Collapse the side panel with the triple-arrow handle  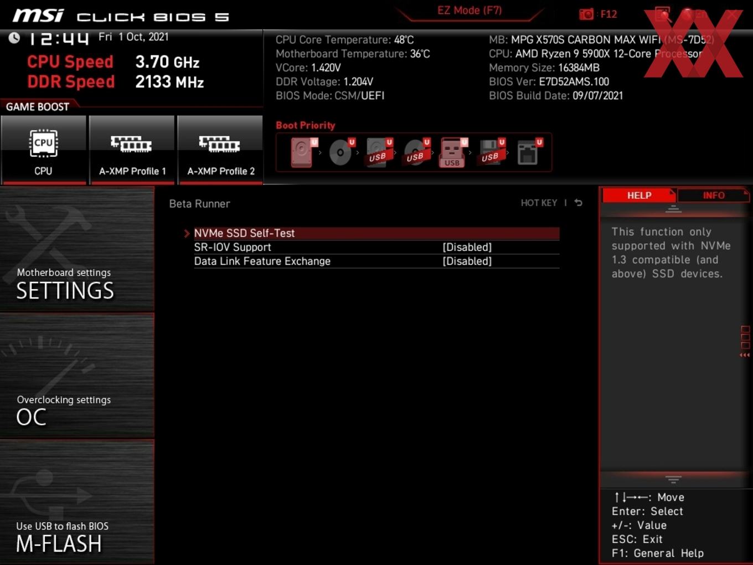[x=745, y=355]
